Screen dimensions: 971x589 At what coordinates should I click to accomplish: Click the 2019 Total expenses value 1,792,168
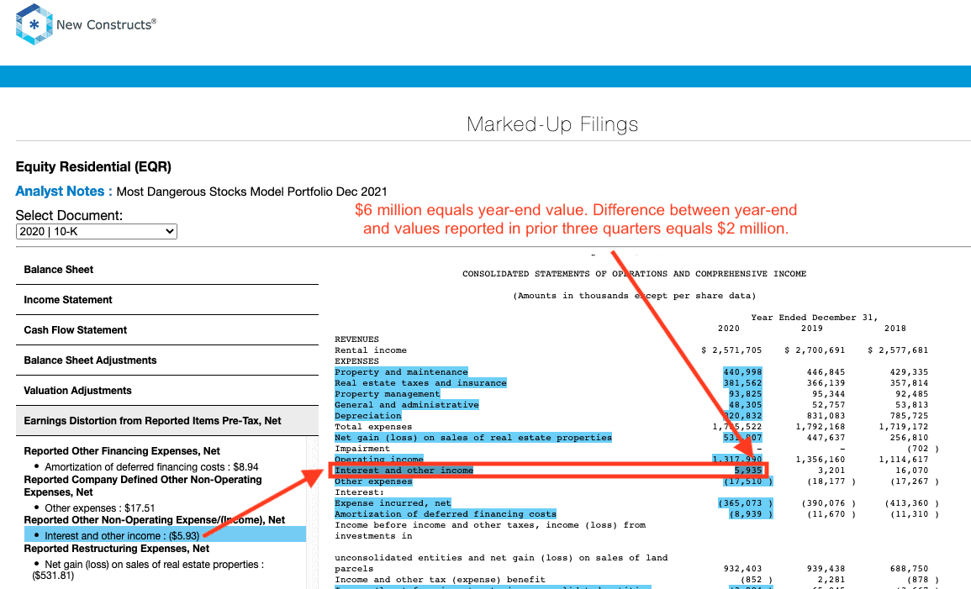point(820,427)
